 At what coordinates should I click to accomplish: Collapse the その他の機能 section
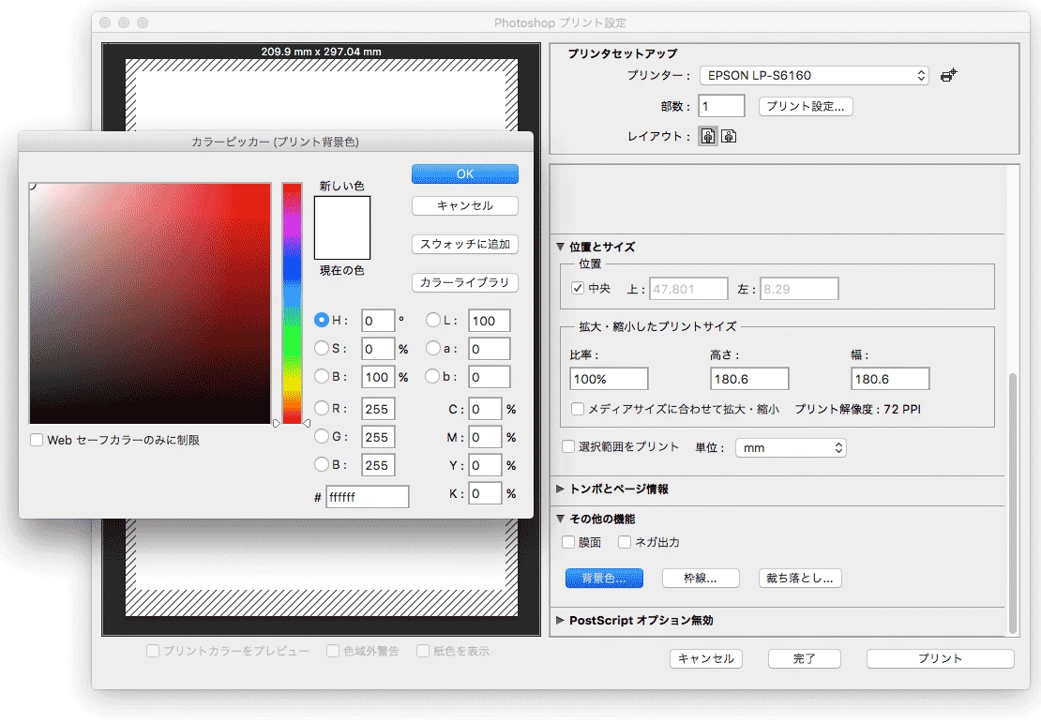560,519
